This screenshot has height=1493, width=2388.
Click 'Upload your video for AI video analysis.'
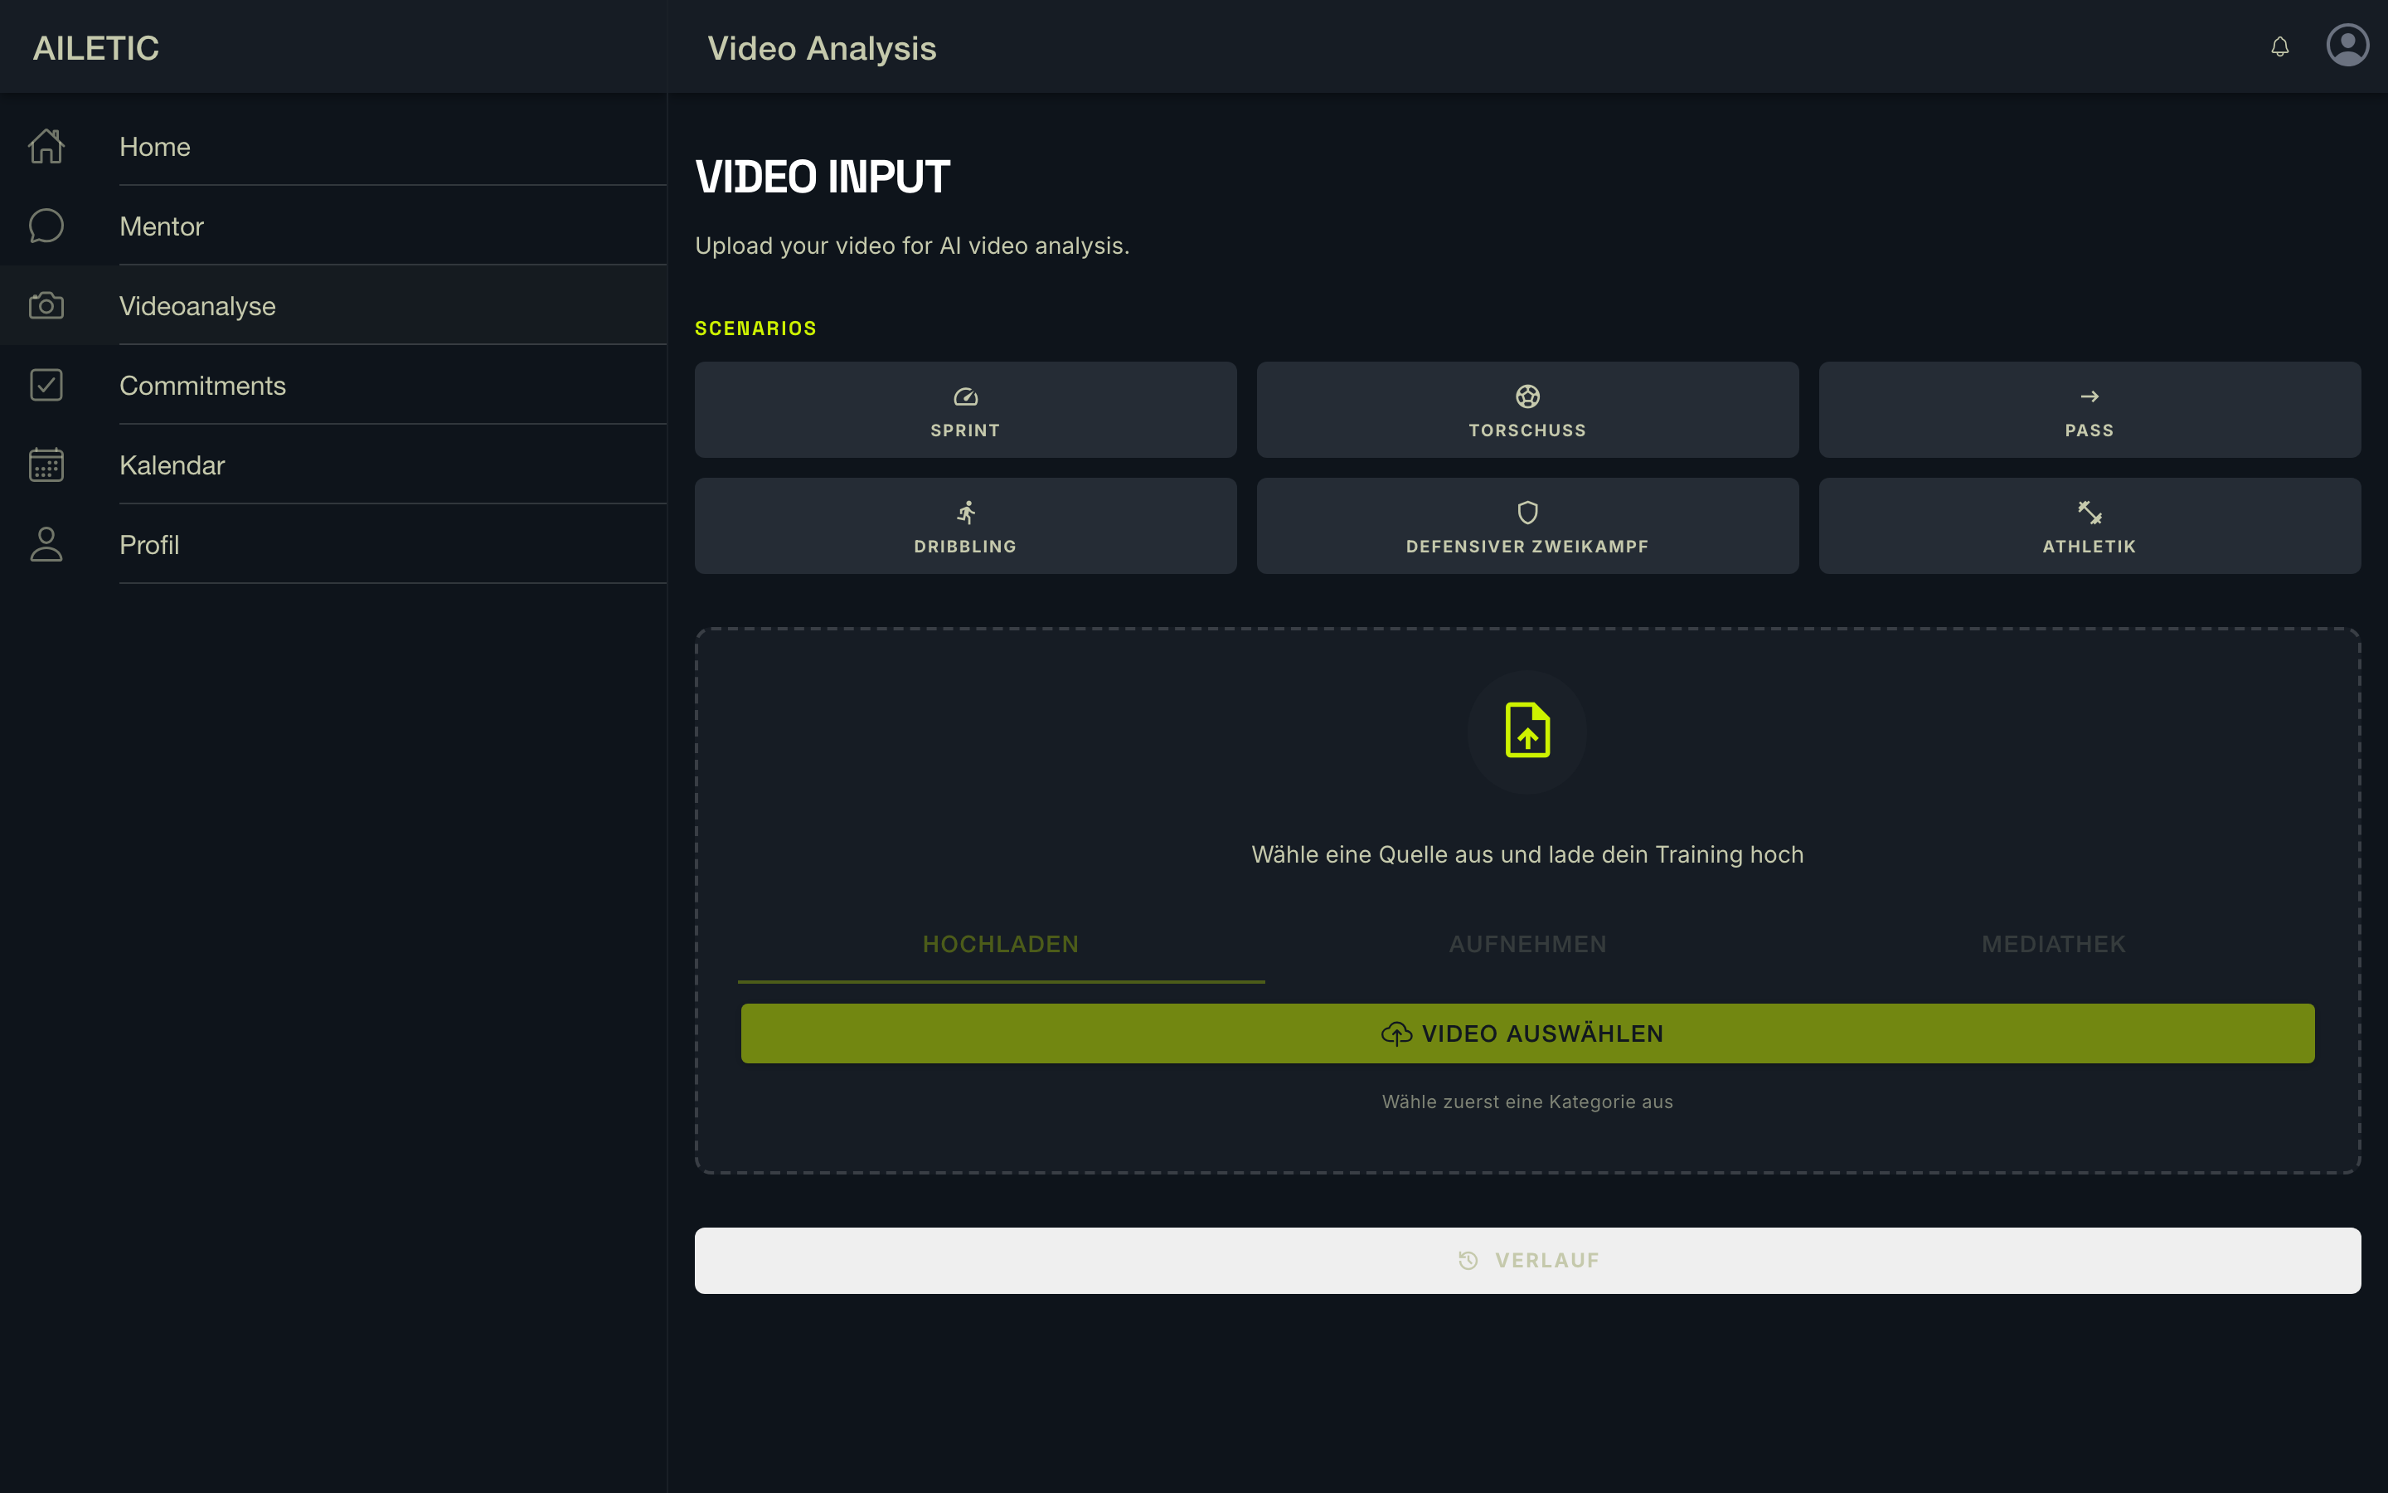click(912, 246)
